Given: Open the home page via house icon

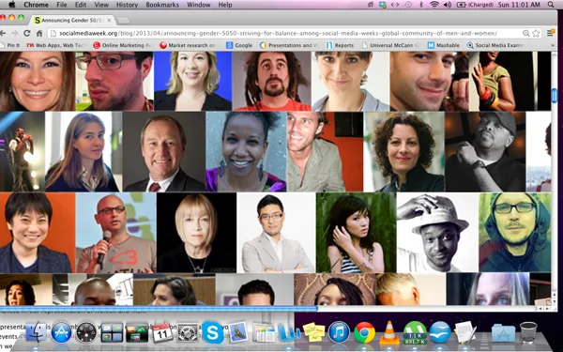Looking at the screenshot, I should (x=39, y=33).
